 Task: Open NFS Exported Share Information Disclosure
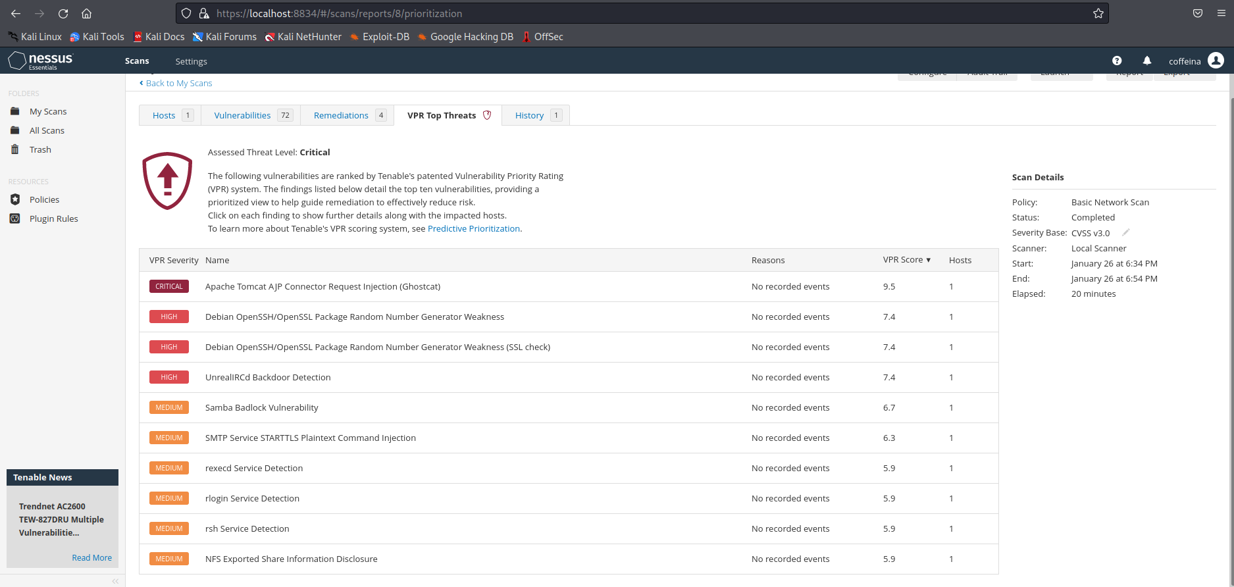click(x=569, y=559)
